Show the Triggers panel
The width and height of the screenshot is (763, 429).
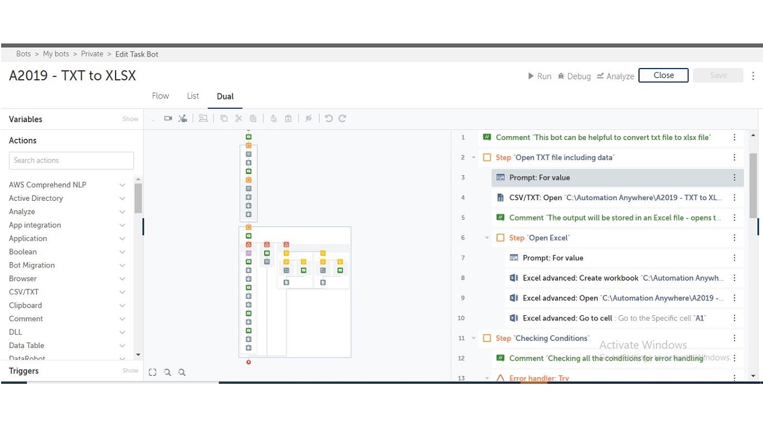pos(131,371)
